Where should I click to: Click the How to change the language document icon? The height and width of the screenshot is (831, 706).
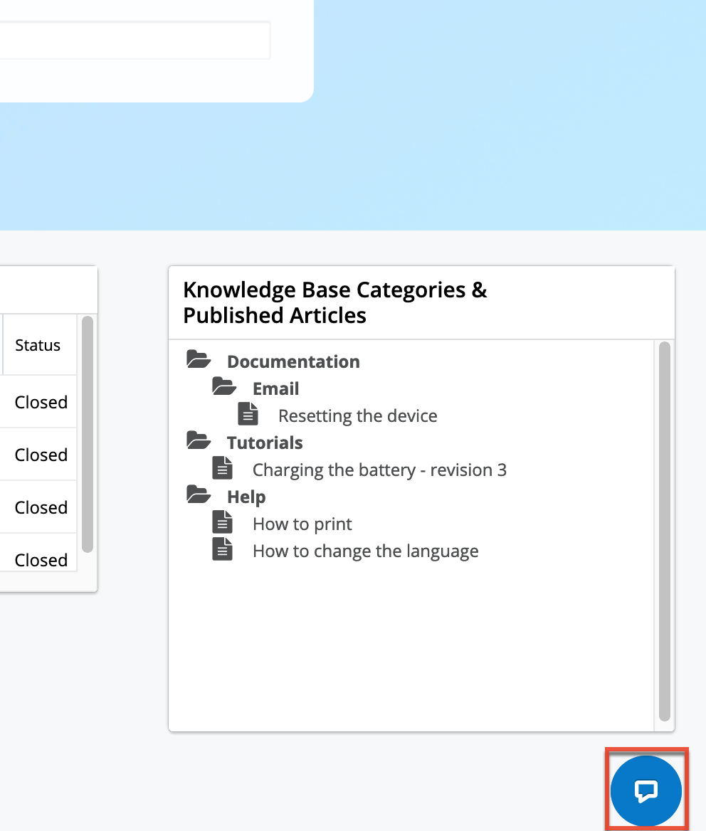[x=223, y=549]
